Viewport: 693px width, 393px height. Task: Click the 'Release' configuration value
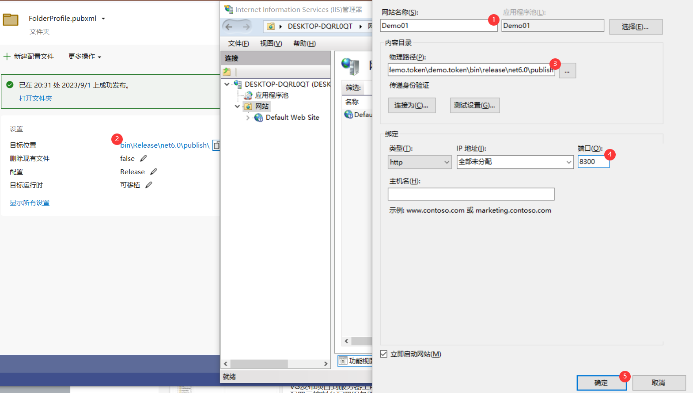click(x=133, y=172)
